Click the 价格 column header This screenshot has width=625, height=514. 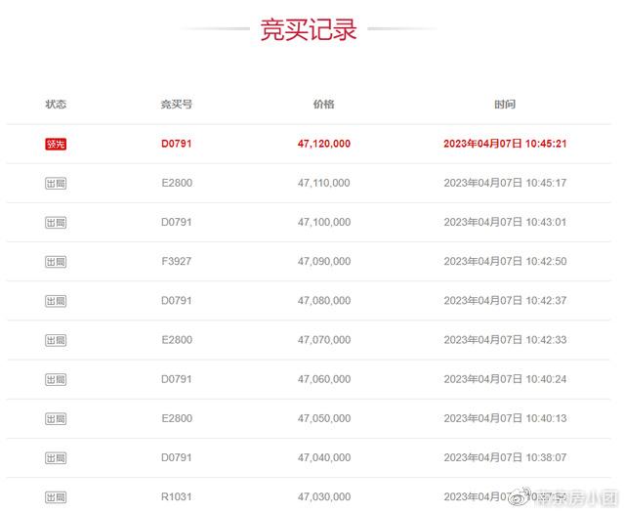(x=323, y=105)
